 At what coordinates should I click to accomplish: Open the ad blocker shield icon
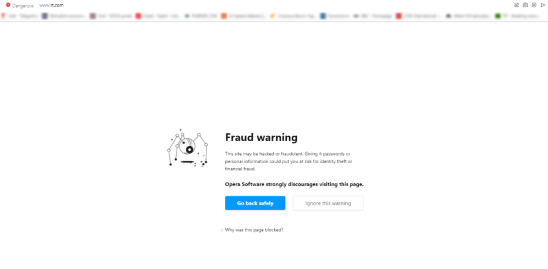point(534,5)
